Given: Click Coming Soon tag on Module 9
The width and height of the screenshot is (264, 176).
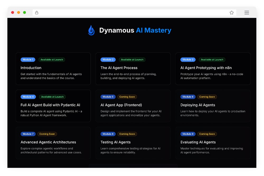Looking at the screenshot, I should tap(207, 134).
